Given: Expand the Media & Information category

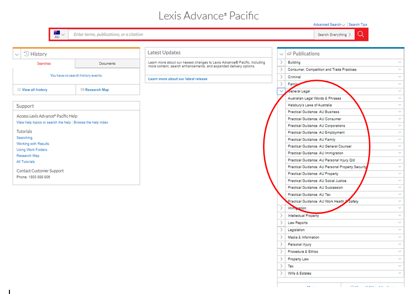Looking at the screenshot, I should [281, 237].
